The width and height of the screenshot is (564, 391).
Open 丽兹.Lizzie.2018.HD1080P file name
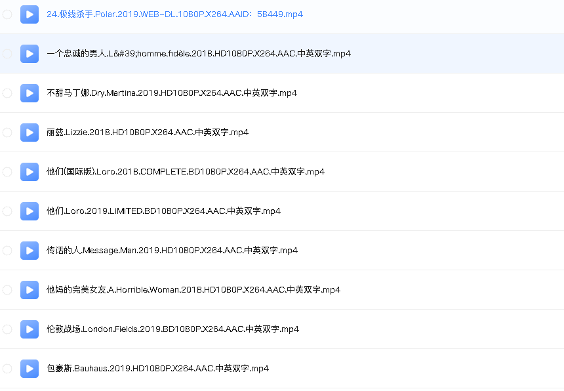click(148, 133)
